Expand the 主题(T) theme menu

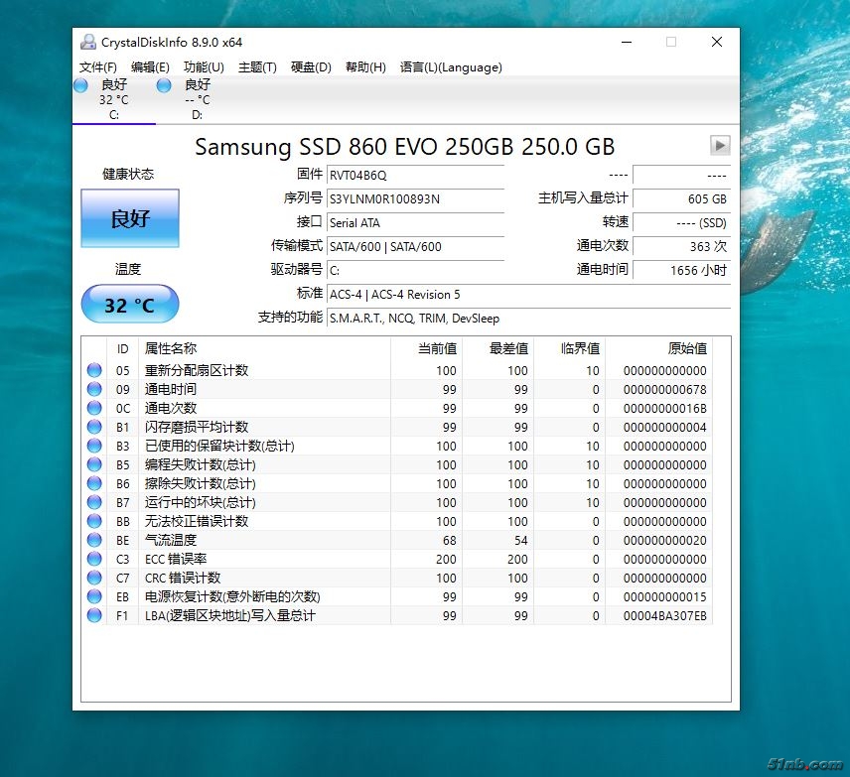click(x=257, y=67)
